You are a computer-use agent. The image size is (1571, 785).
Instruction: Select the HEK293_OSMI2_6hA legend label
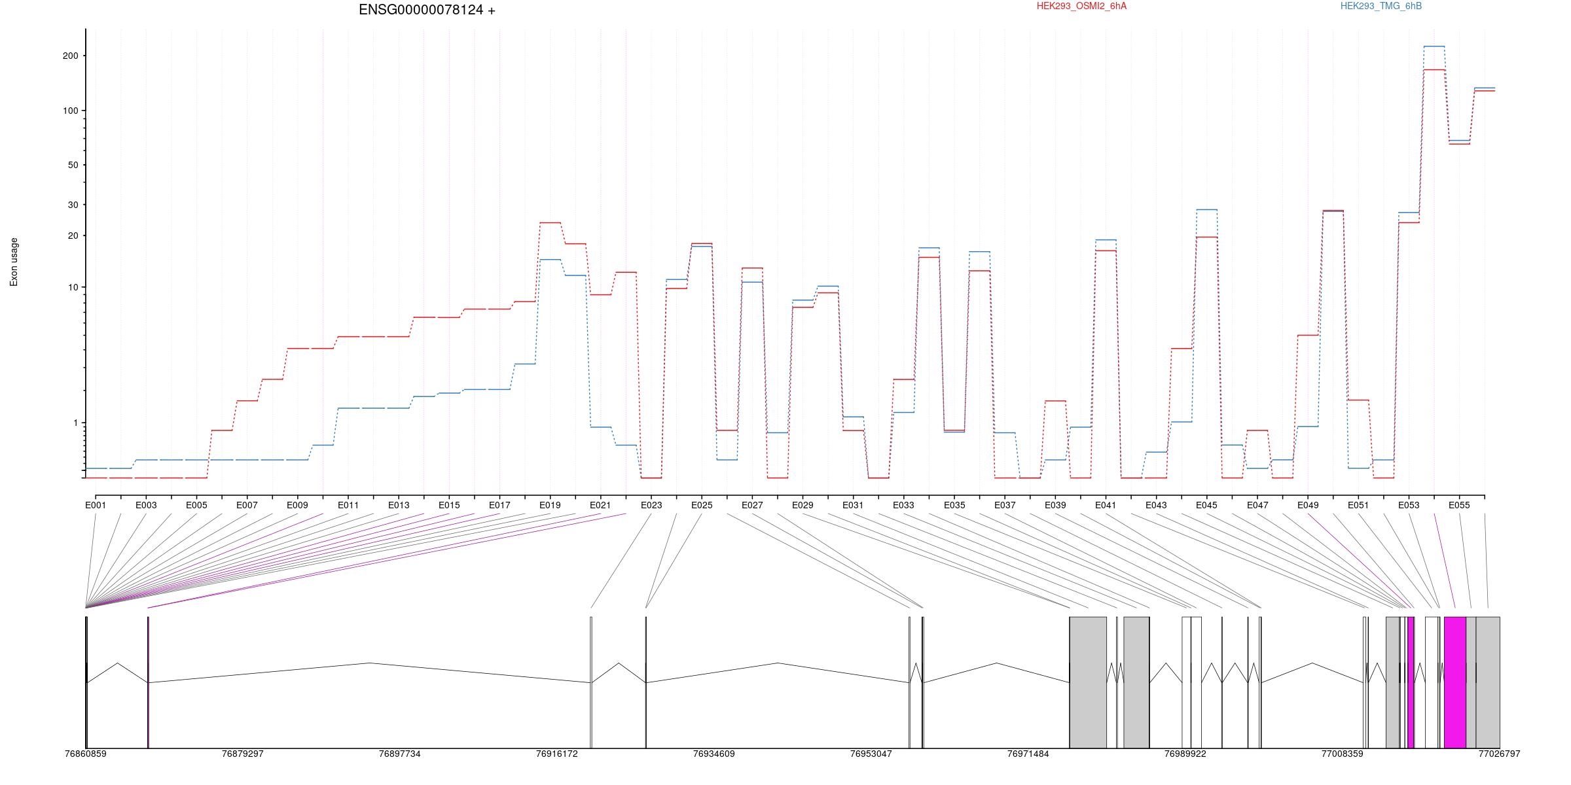[1081, 6]
